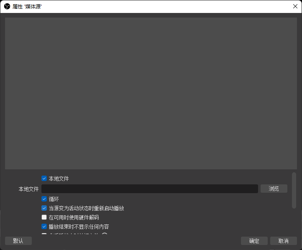
Task: Toggle the partially visible checkbox at the list bottom
Action: pos(44,235)
